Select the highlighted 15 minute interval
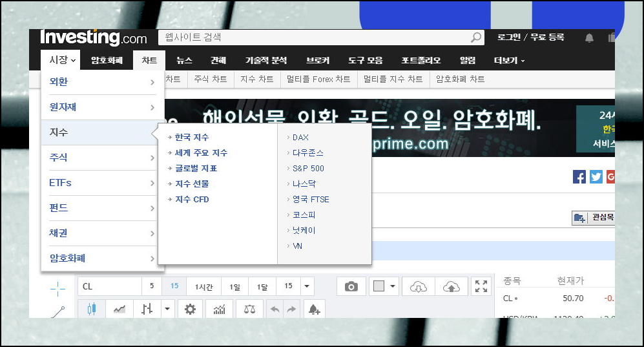The width and height of the screenshot is (644, 347). click(x=174, y=286)
